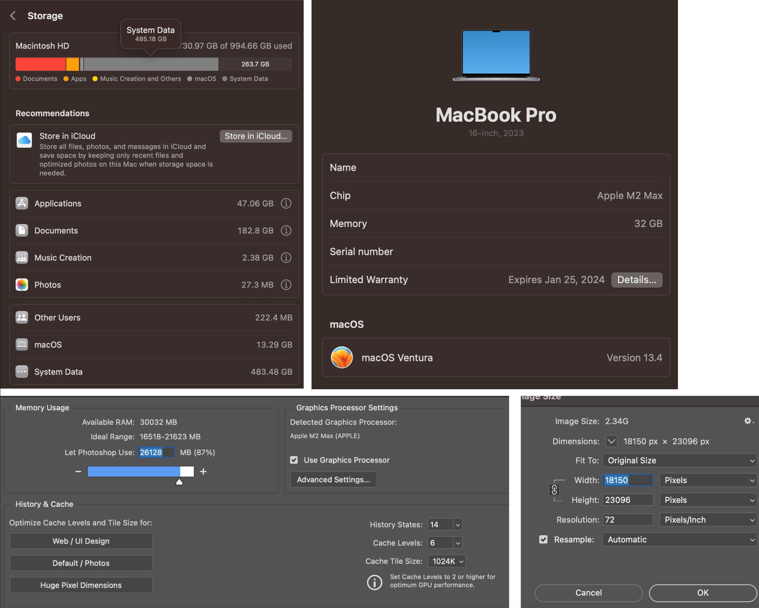Toggle the width-height constrain link icon
Screen dimensions: 759x608
click(x=554, y=490)
